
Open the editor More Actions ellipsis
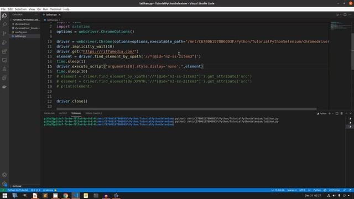350,15
